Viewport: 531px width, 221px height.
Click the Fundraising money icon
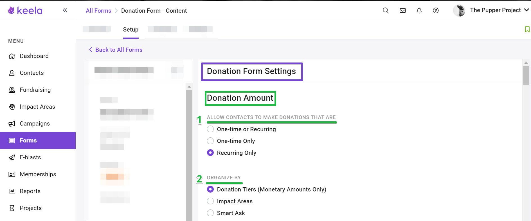pos(12,90)
